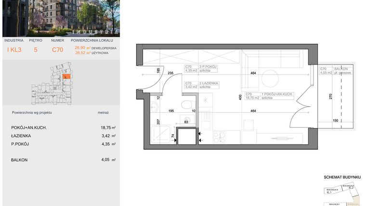This screenshot has height=206, width=366.
Task: Click the toilet symbol in bathroom
Action: pyautogui.click(x=188, y=105)
